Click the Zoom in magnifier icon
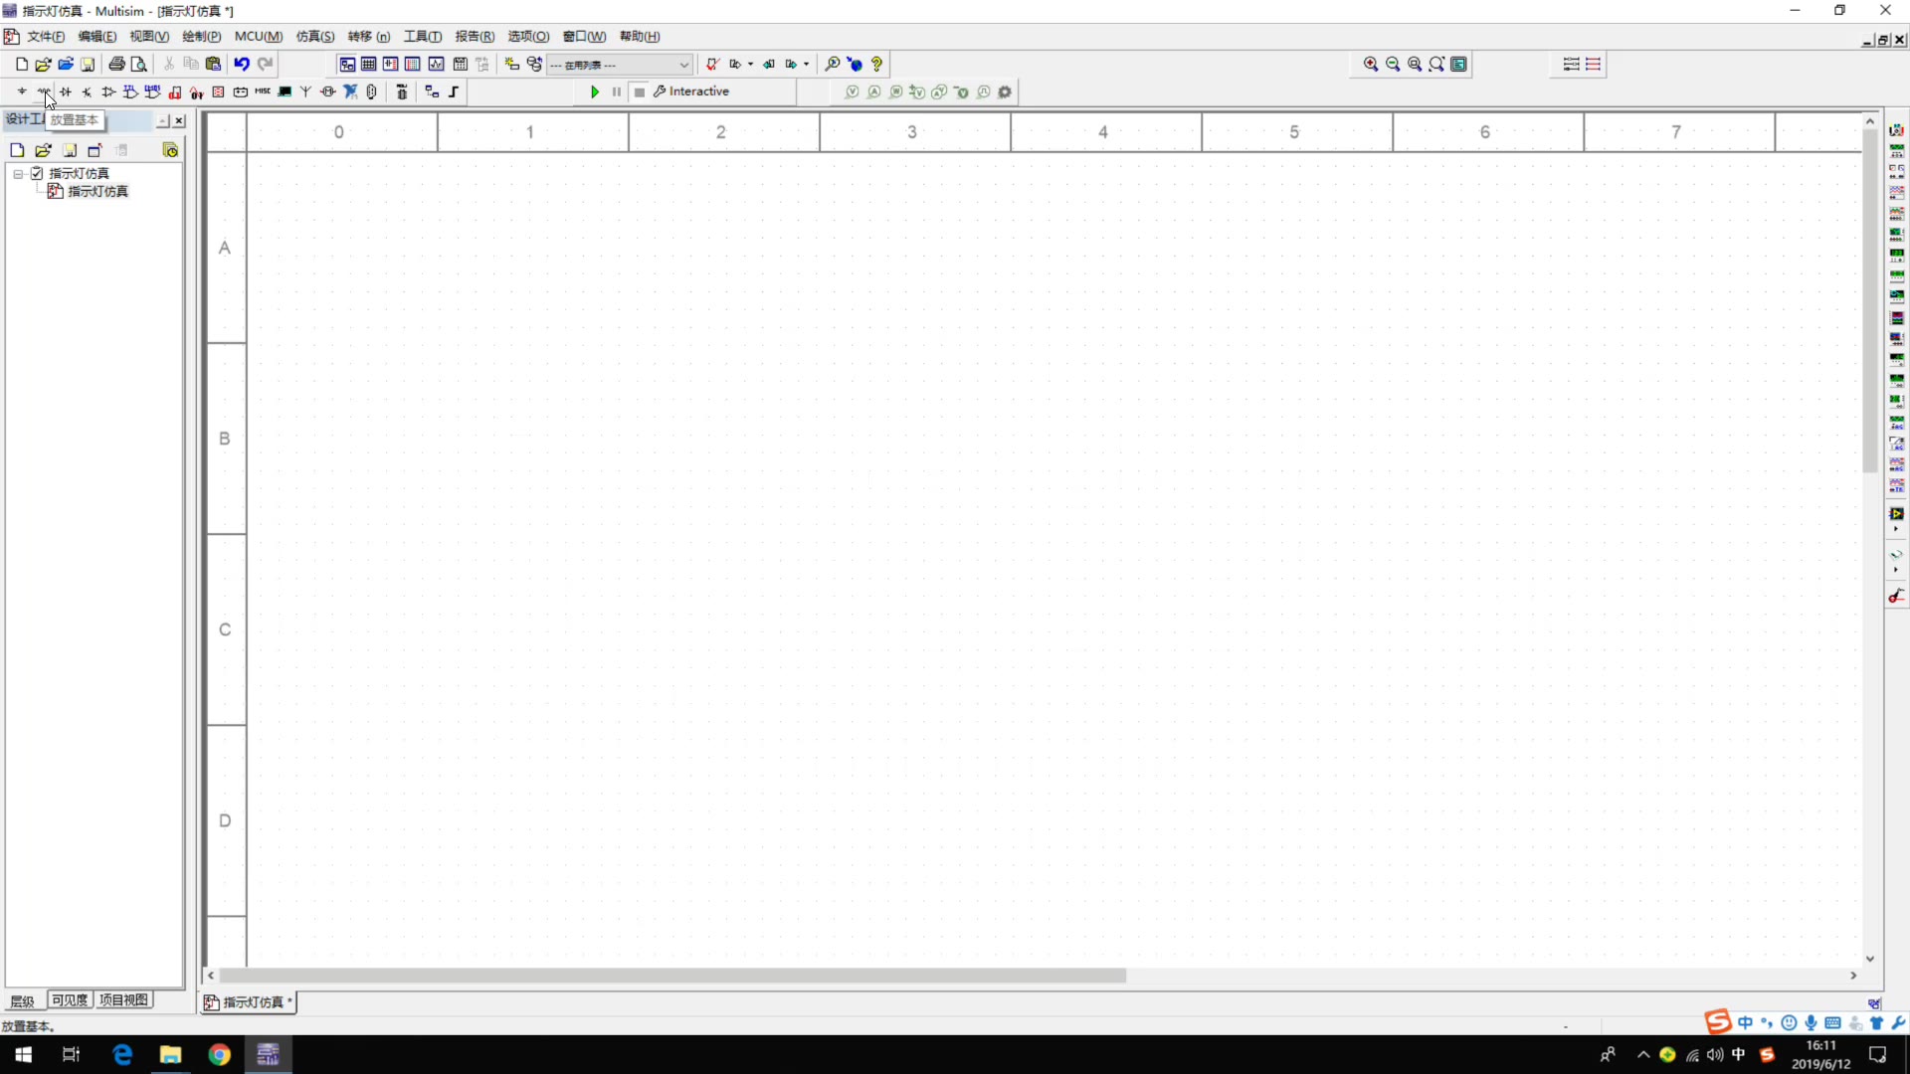 coord(1371,64)
